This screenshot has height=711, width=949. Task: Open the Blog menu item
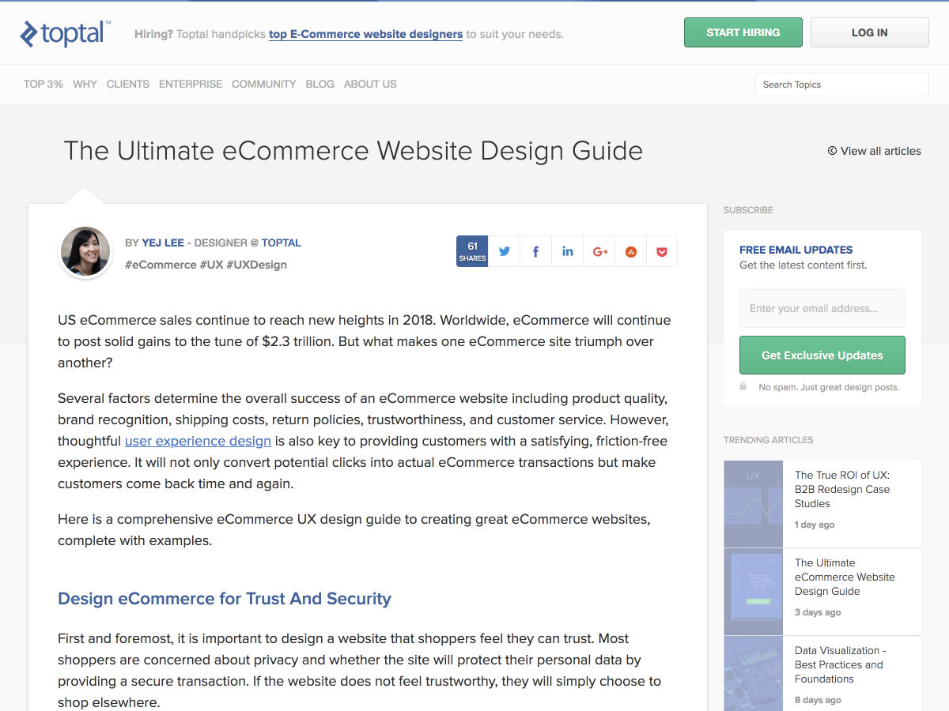[320, 84]
